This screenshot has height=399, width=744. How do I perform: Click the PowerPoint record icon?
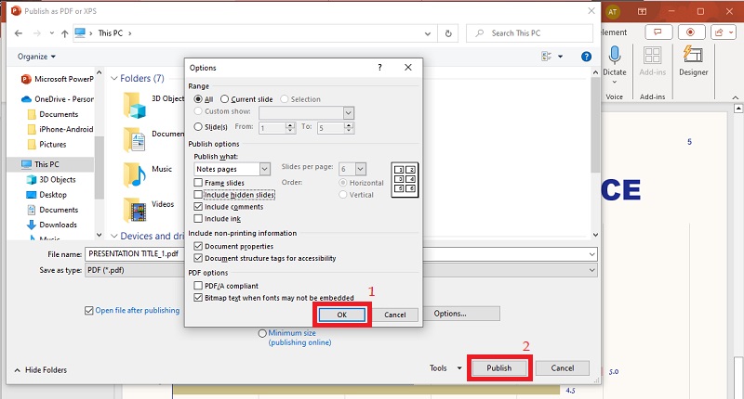691,32
